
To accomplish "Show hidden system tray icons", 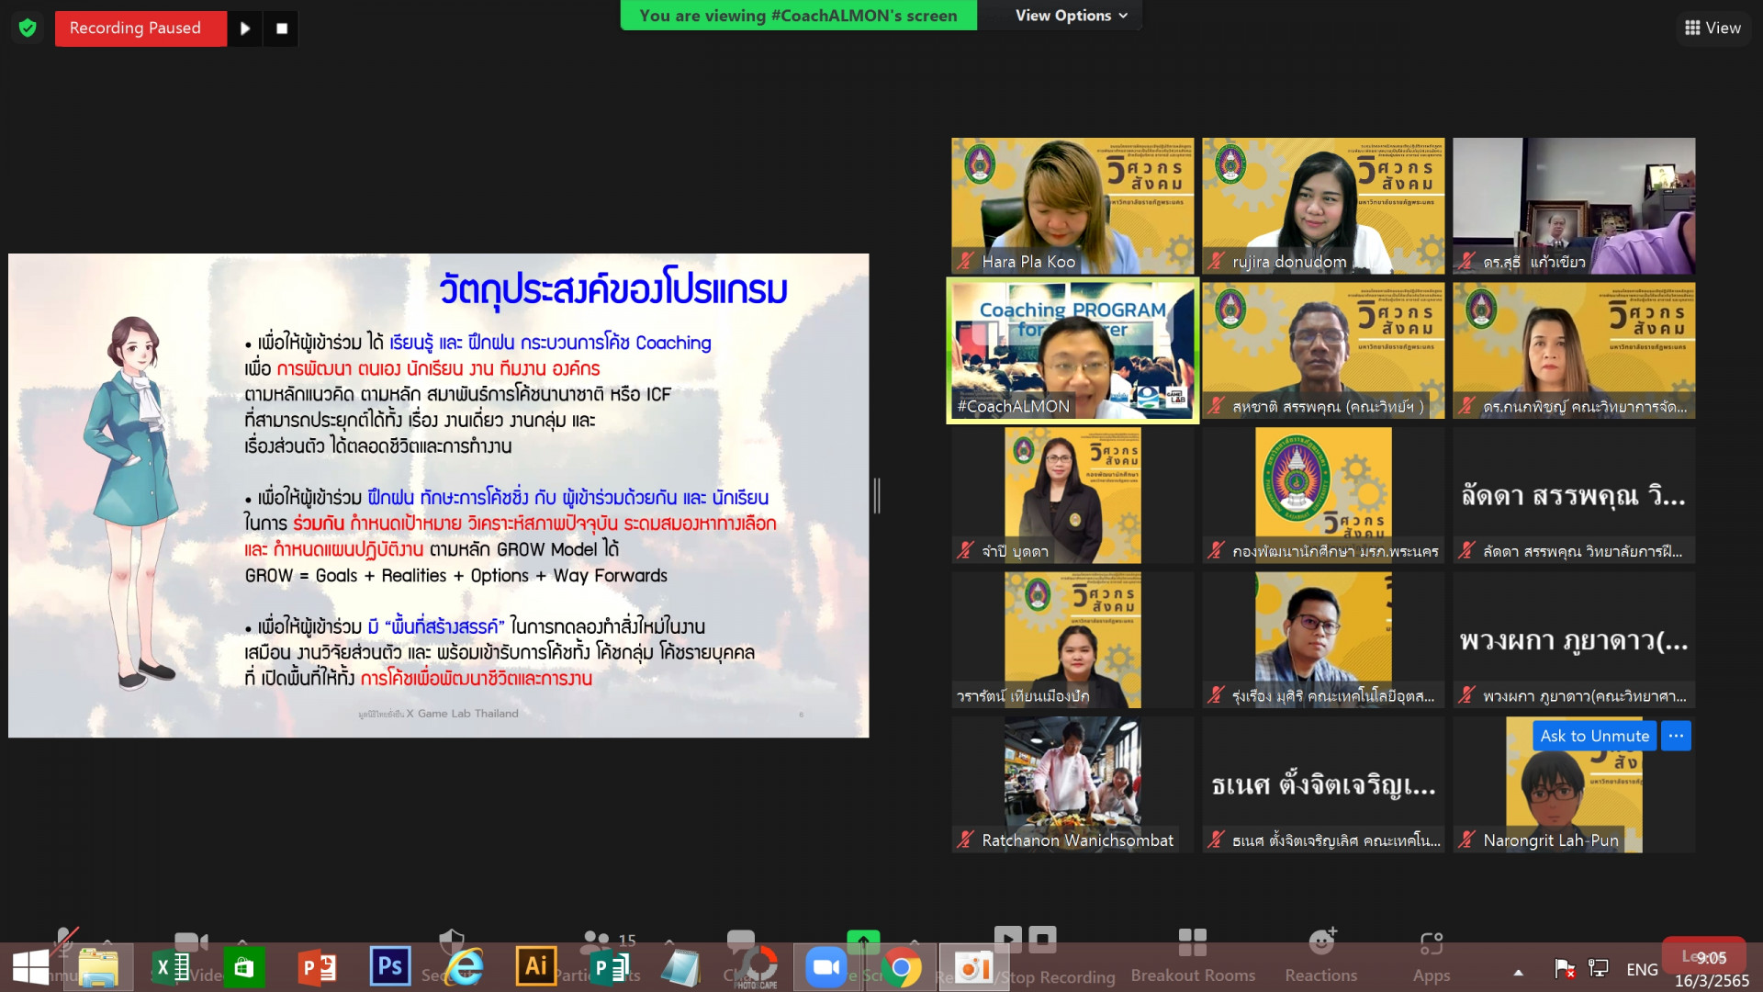I will (x=1519, y=971).
